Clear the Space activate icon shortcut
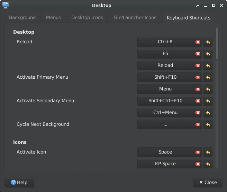The image size is (227, 192). pyautogui.click(x=198, y=152)
